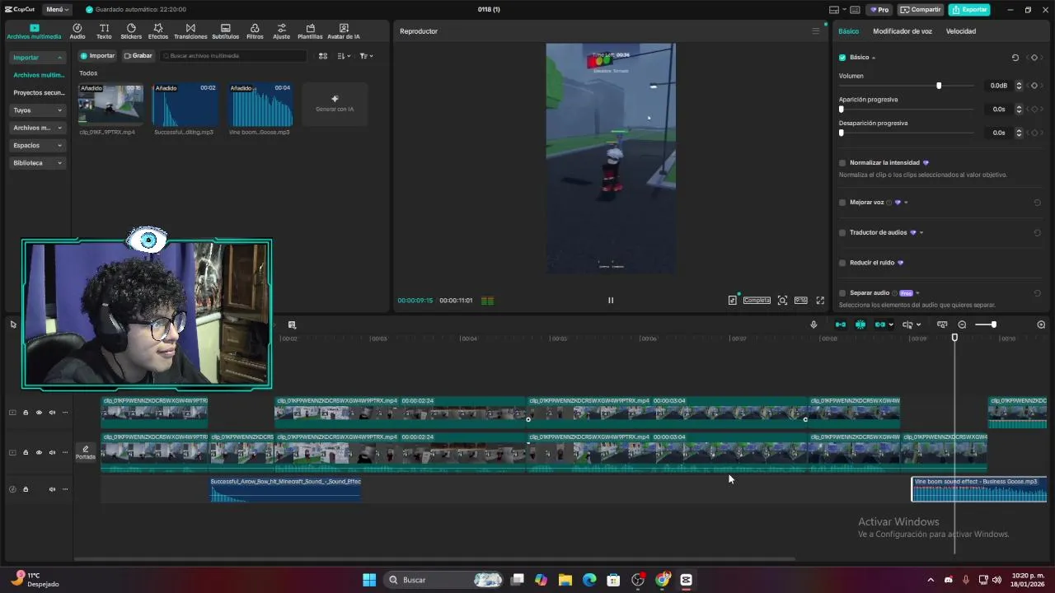Expand the Importar sidebar section
Image resolution: width=1055 pixels, height=593 pixels.
tap(38, 58)
